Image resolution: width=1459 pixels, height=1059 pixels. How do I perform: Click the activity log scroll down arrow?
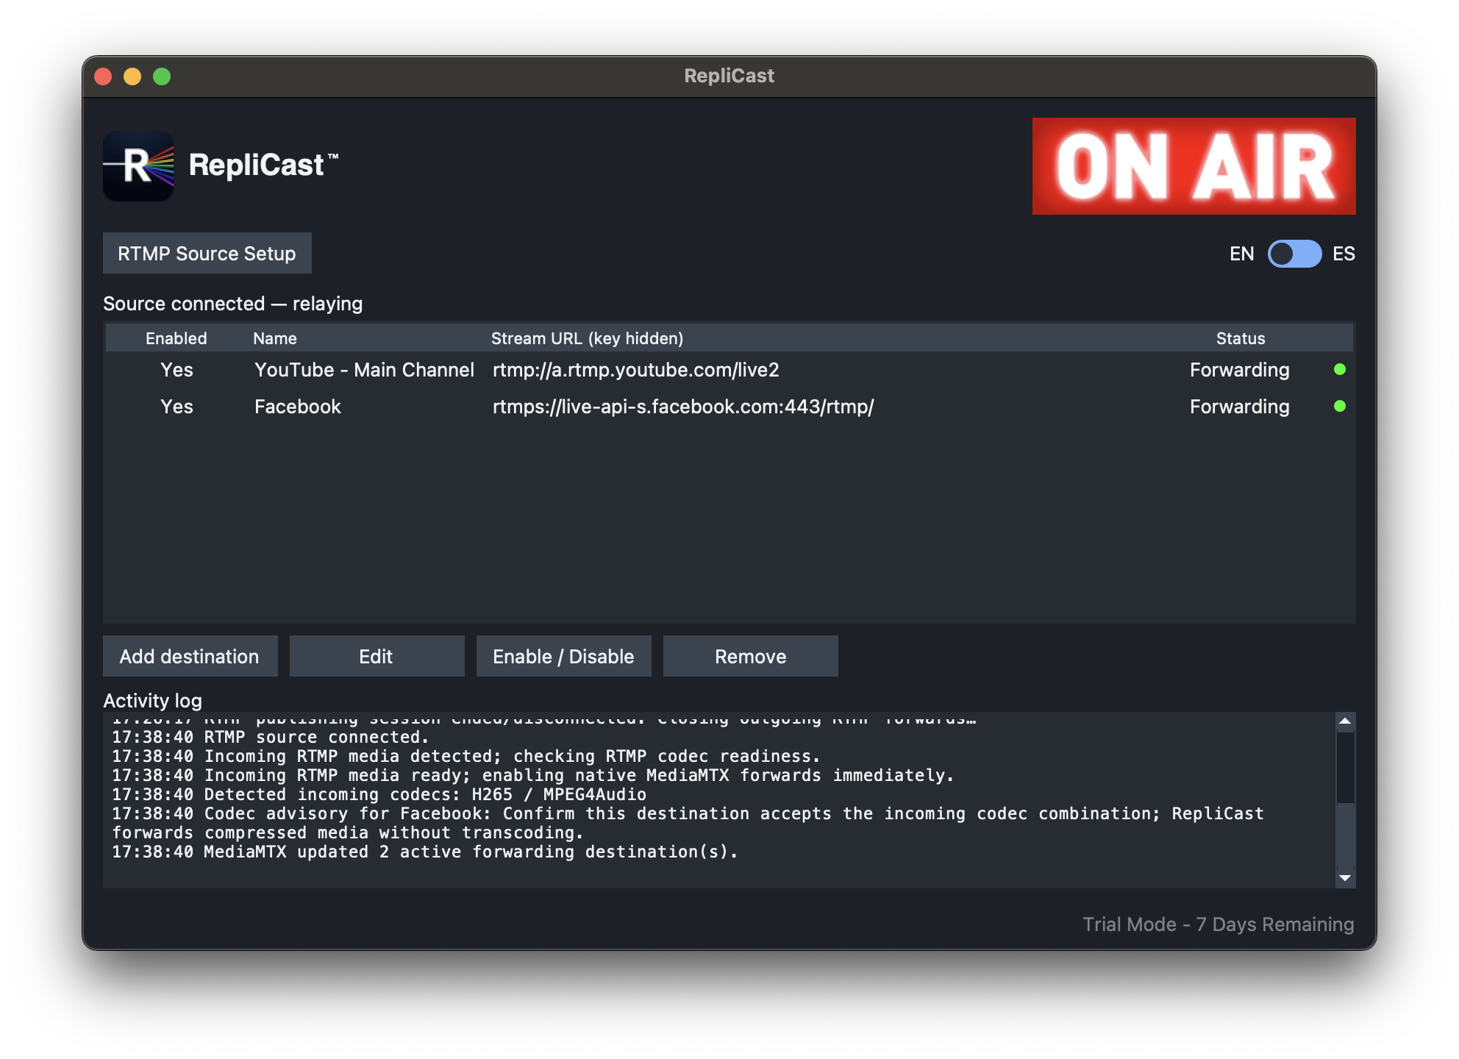click(1345, 878)
